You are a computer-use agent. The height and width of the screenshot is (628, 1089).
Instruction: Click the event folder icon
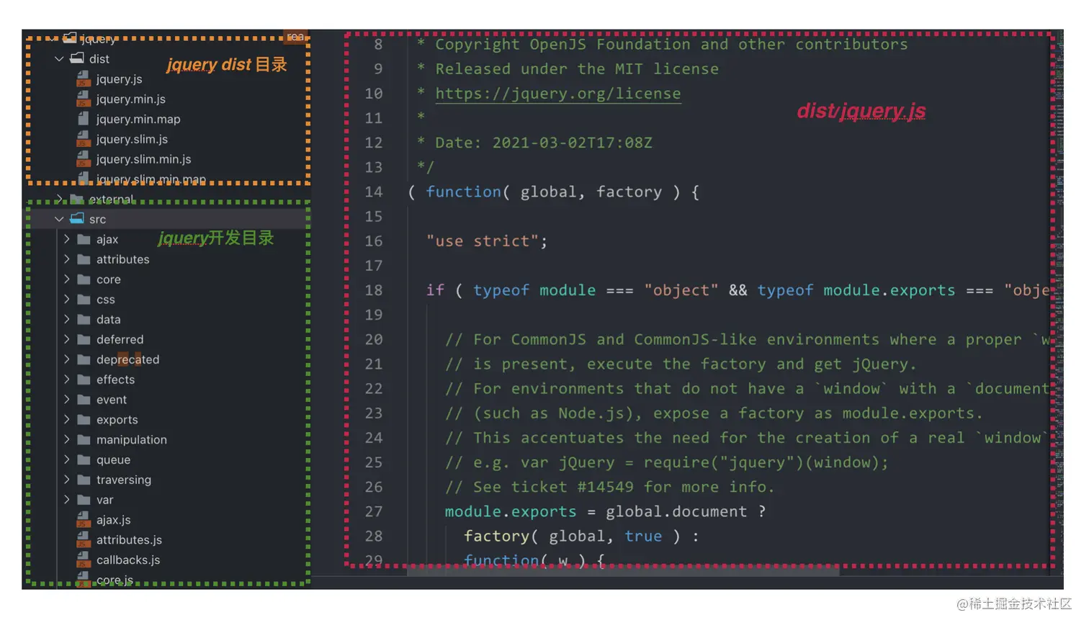tap(84, 400)
